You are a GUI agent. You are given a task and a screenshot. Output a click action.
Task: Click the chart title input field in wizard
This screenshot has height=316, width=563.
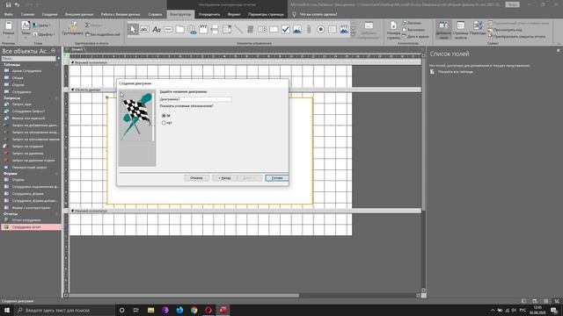point(195,99)
